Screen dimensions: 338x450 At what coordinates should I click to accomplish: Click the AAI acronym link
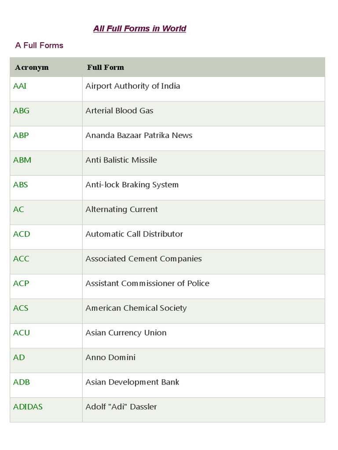pyautogui.click(x=20, y=86)
